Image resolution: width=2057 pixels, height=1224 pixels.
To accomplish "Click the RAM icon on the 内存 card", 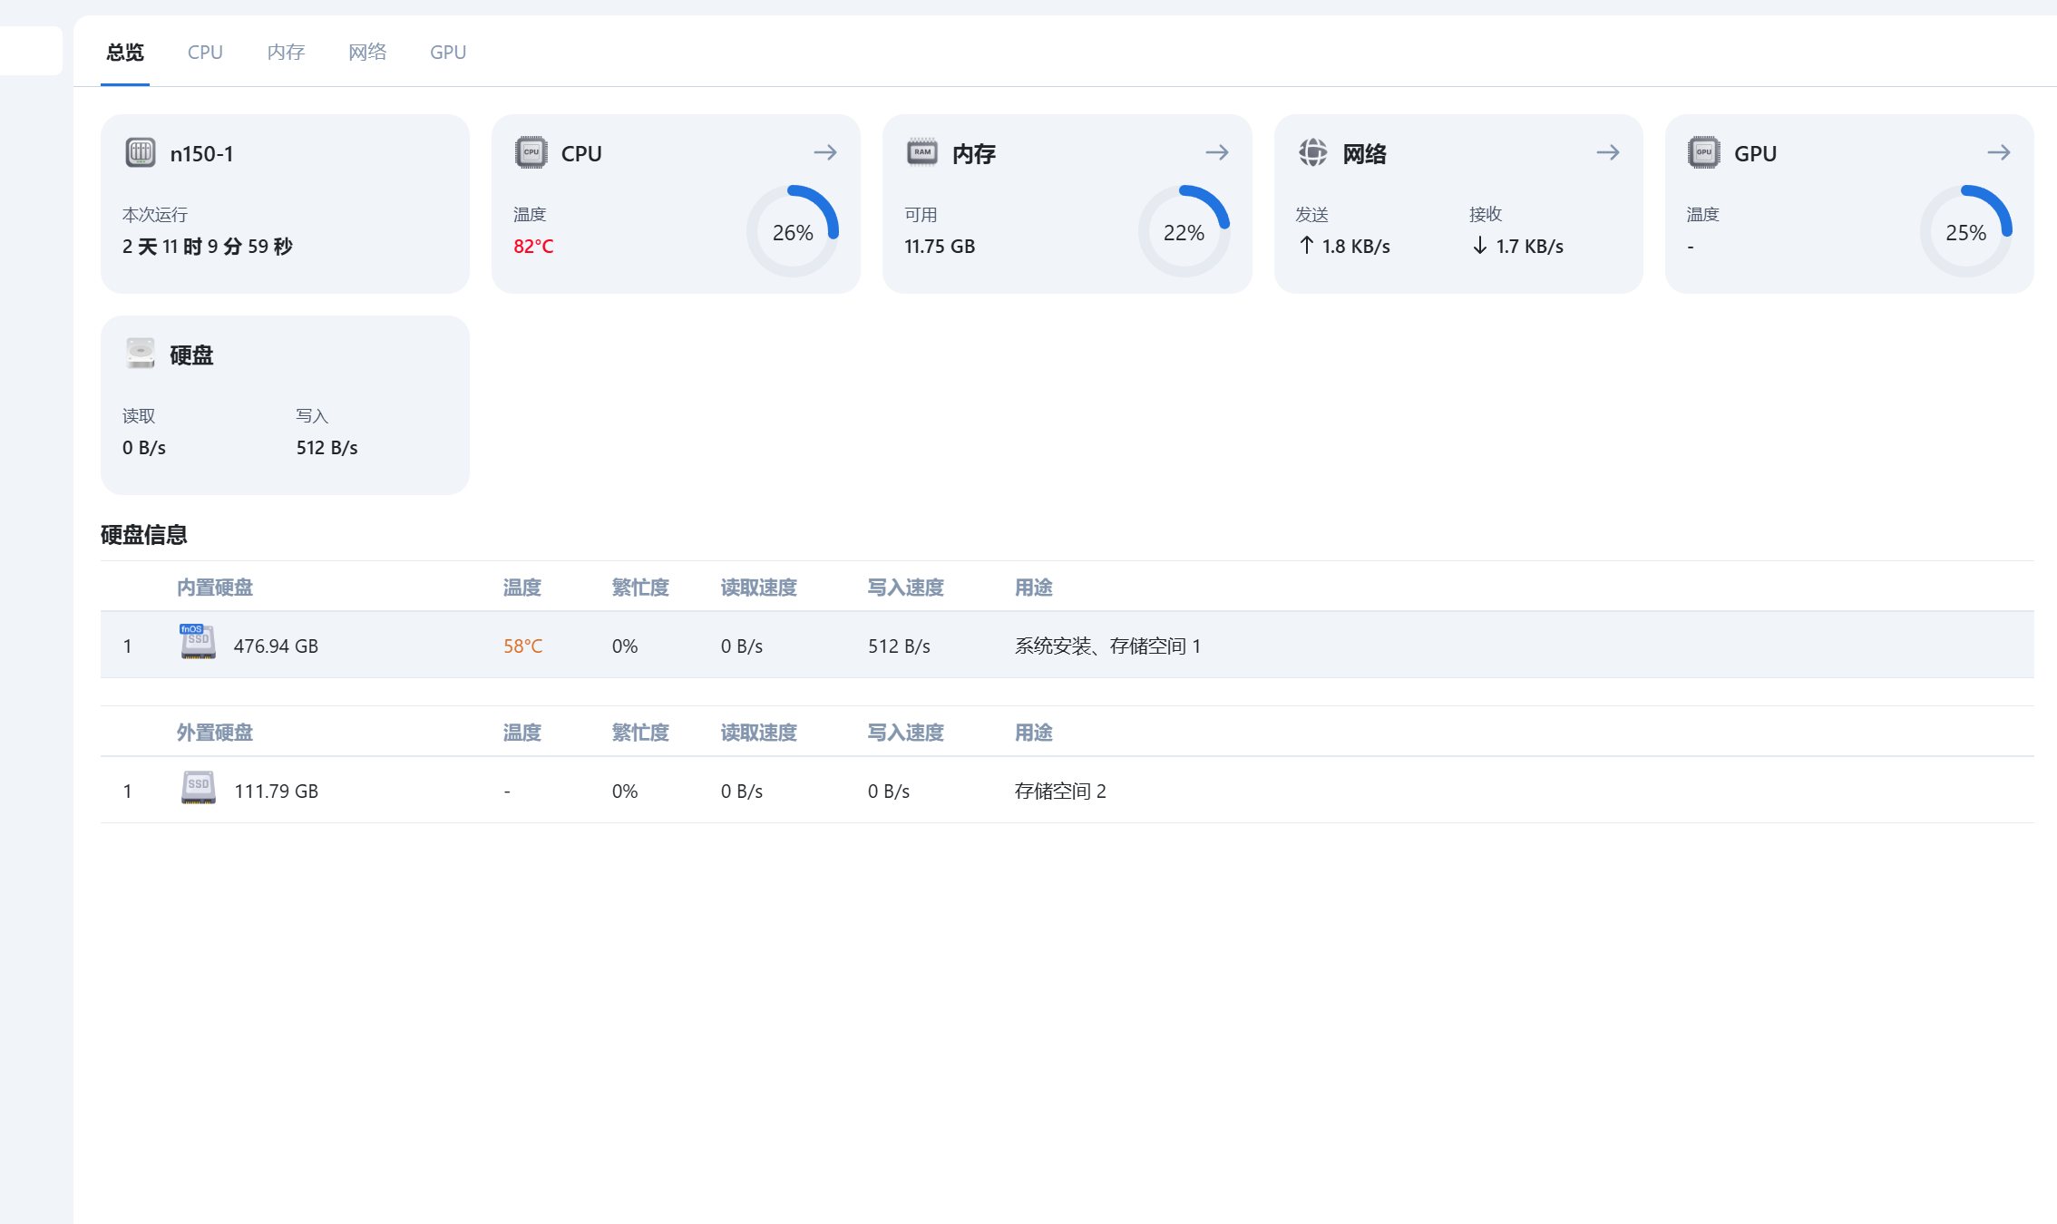I will click(921, 152).
